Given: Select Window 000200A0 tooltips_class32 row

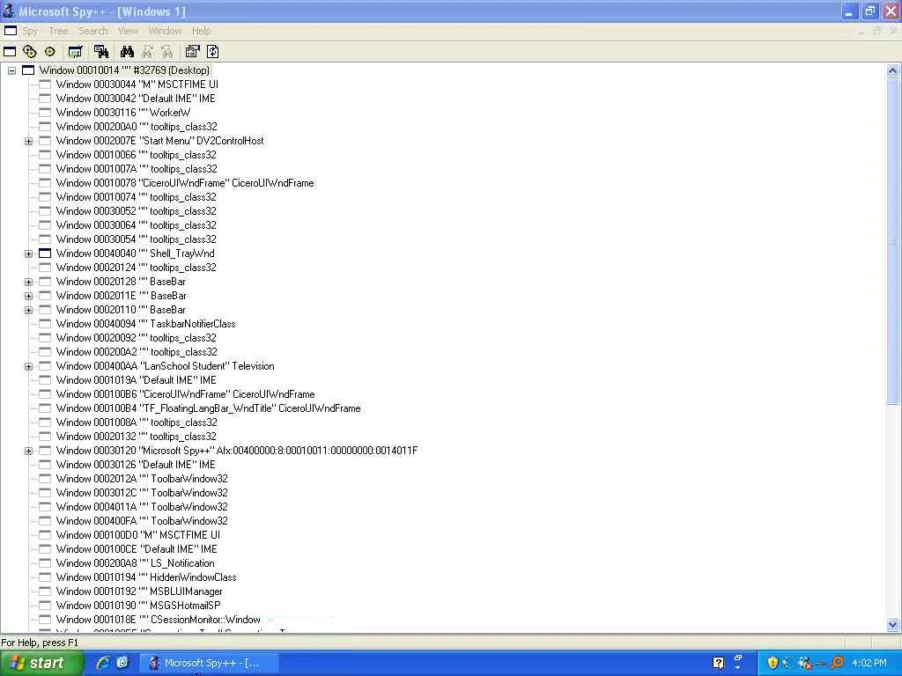Looking at the screenshot, I should coord(137,127).
